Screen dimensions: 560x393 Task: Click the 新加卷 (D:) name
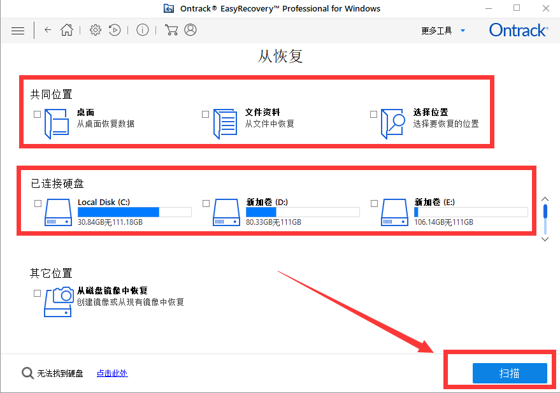tap(267, 202)
